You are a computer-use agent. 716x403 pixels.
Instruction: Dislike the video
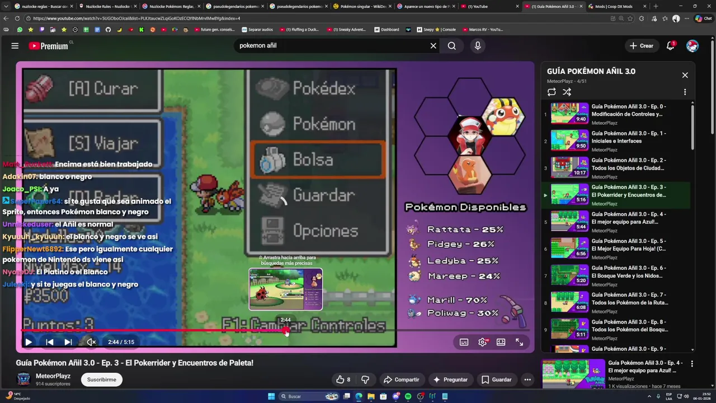pyautogui.click(x=365, y=379)
